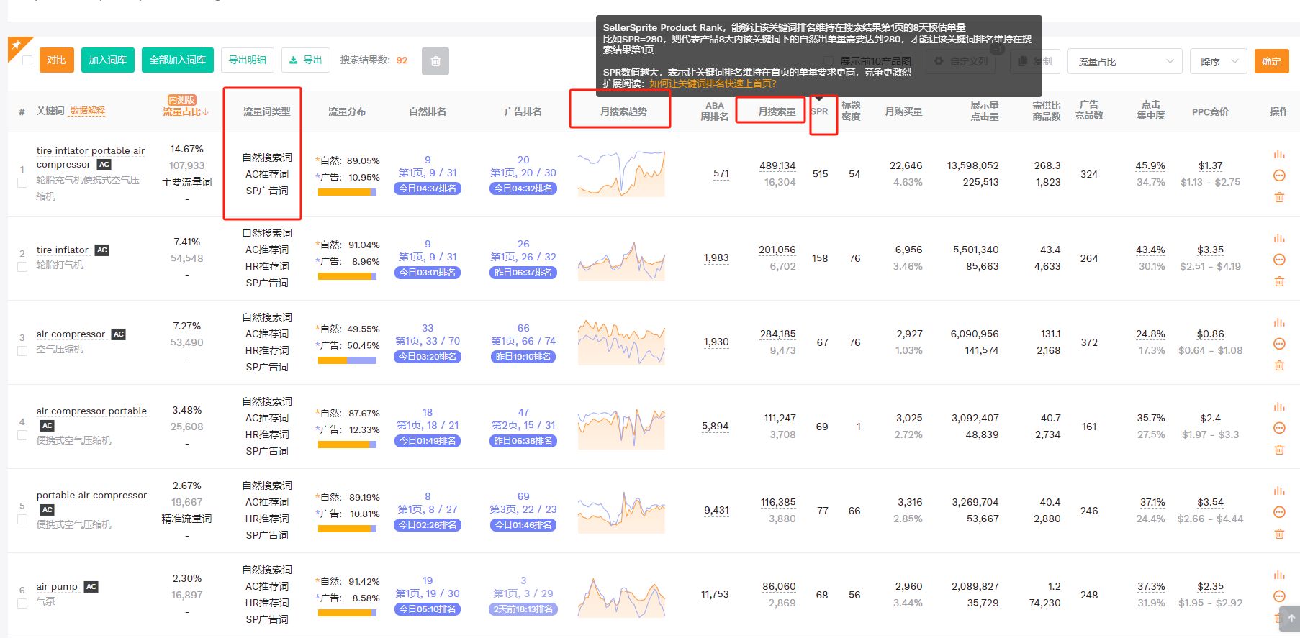This screenshot has height=638, width=1300.
Task: Open chart icon for tire inflator row
Action: click(x=1279, y=238)
